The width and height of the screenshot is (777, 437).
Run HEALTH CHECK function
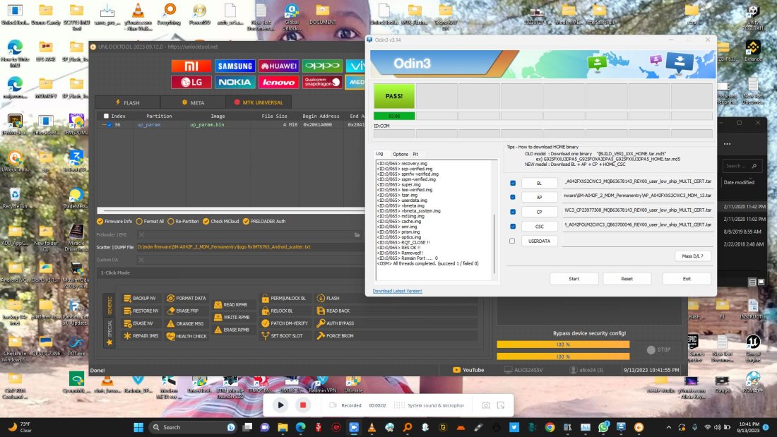[x=186, y=336]
